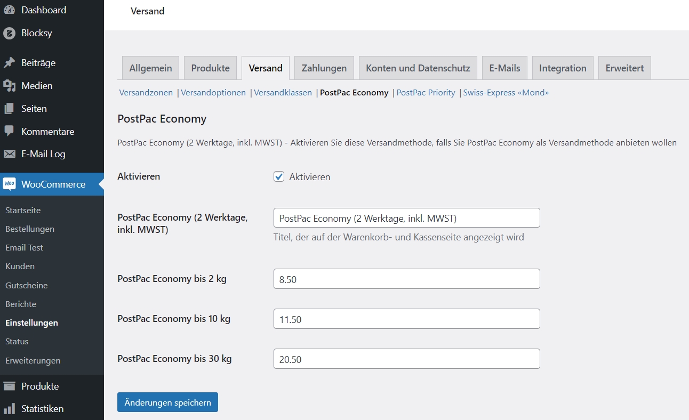This screenshot has width=689, height=420.
Task: Click the Produkte archive box icon
Action: (9, 386)
